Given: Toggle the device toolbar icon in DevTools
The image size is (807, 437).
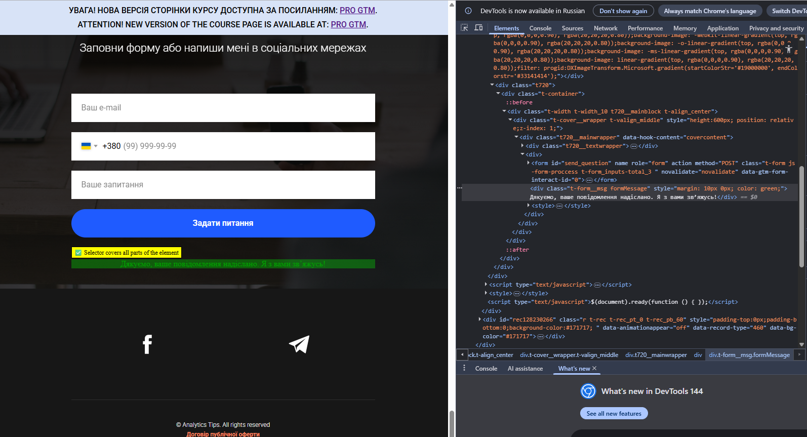Looking at the screenshot, I should [x=478, y=28].
